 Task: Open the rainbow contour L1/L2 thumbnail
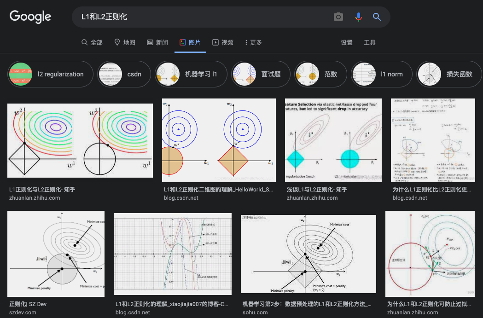coord(80,140)
